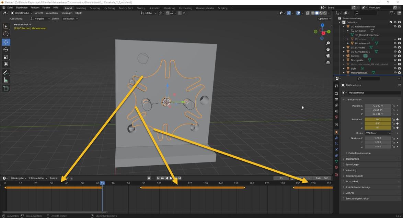Open the Modifier properties wrench tab
The width and height of the screenshot is (403, 218).
tap(336, 138)
